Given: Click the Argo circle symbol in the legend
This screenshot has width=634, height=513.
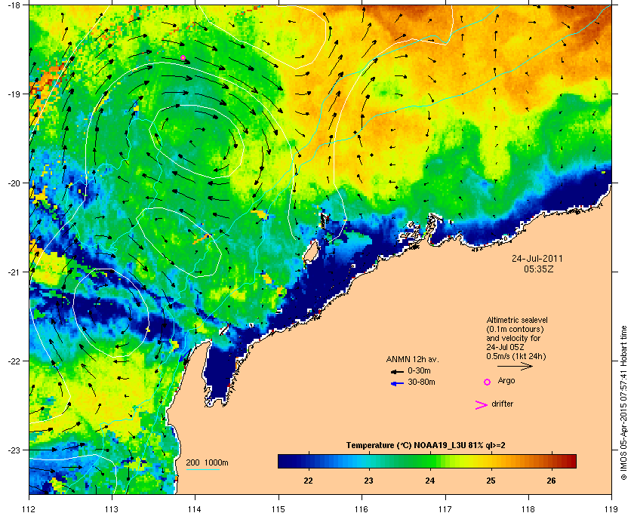Looking at the screenshot, I should [488, 382].
